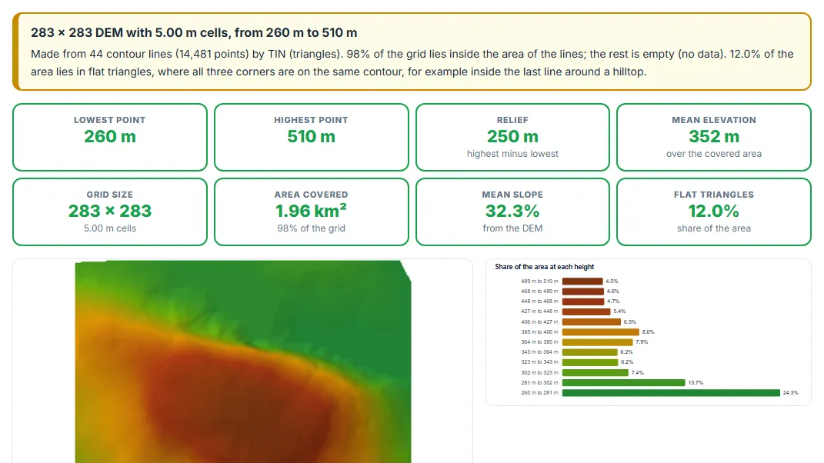This screenshot has width=824, height=463.
Task: Click "98% of the grid" under Area Covered
Action: pyautogui.click(x=311, y=228)
